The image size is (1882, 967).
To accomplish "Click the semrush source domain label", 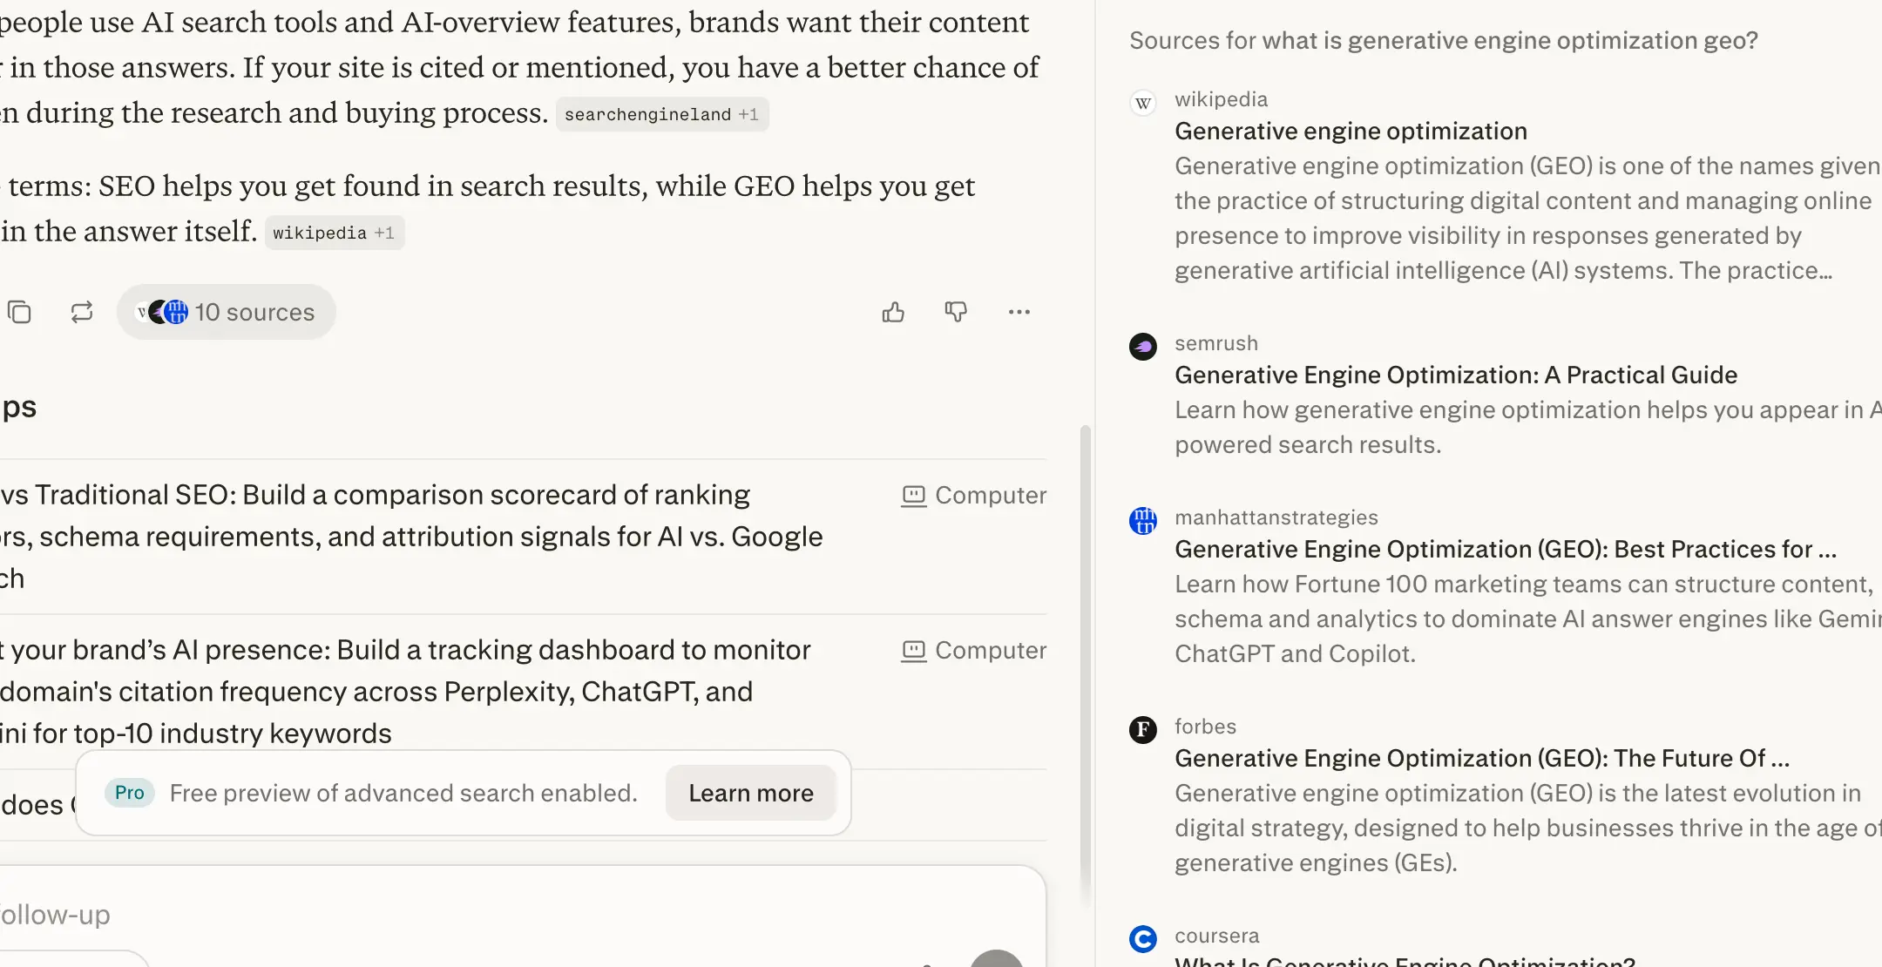I will pyautogui.click(x=1216, y=343).
